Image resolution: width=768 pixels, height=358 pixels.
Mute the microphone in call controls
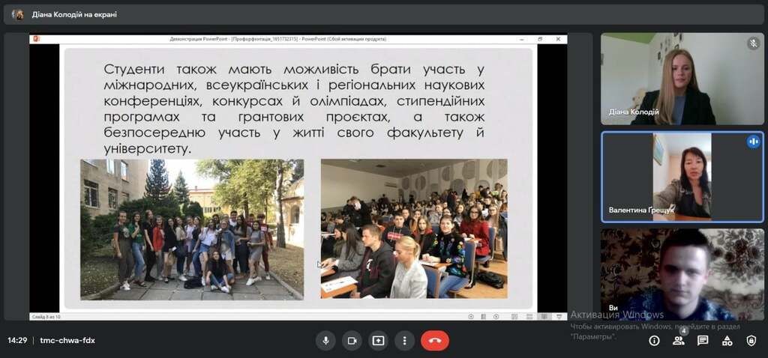click(x=325, y=340)
